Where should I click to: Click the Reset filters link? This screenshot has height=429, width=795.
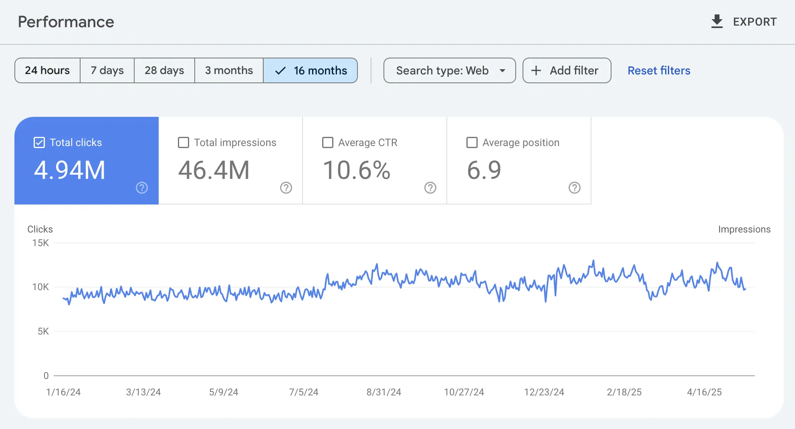659,70
